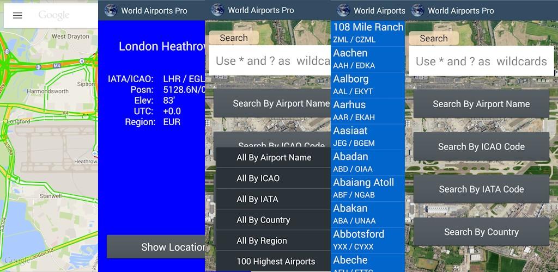Tap the globe icon above the dropdown menu screen

pos(217,10)
